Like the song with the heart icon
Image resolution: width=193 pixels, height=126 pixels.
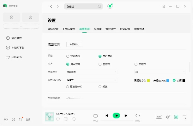pos(58,119)
